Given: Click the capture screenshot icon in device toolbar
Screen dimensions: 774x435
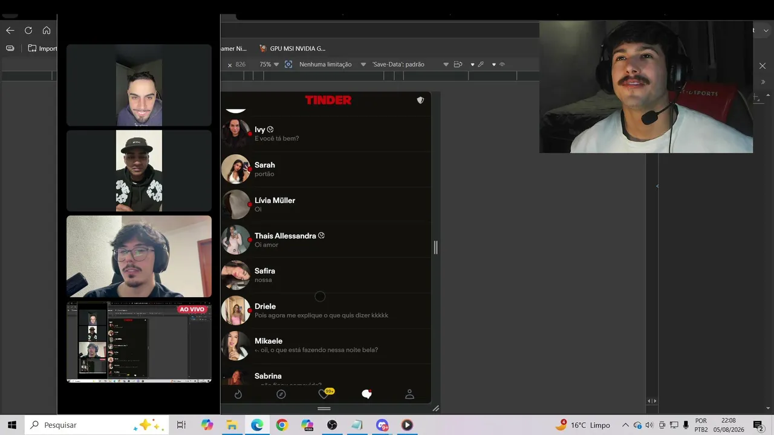Looking at the screenshot, I should click(x=288, y=64).
